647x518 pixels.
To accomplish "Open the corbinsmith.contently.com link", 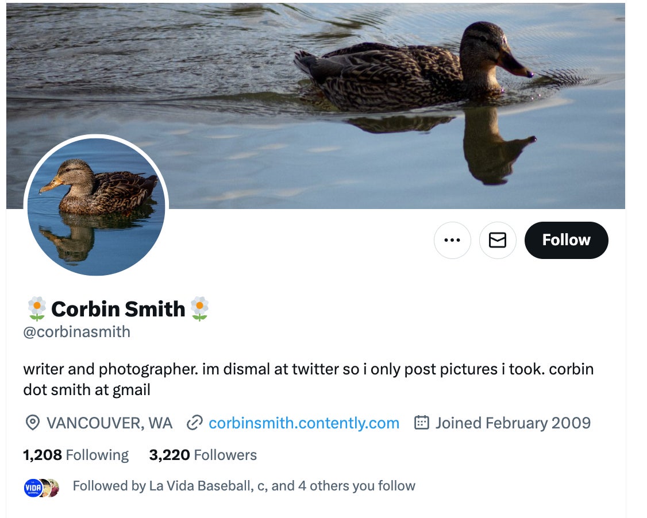I will (303, 423).
